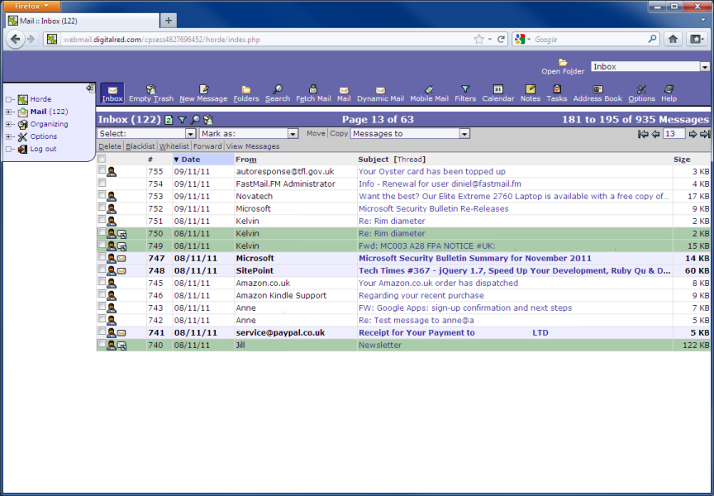The width and height of the screenshot is (714, 496).
Task: Check the box for message 745
Action: click(x=102, y=282)
